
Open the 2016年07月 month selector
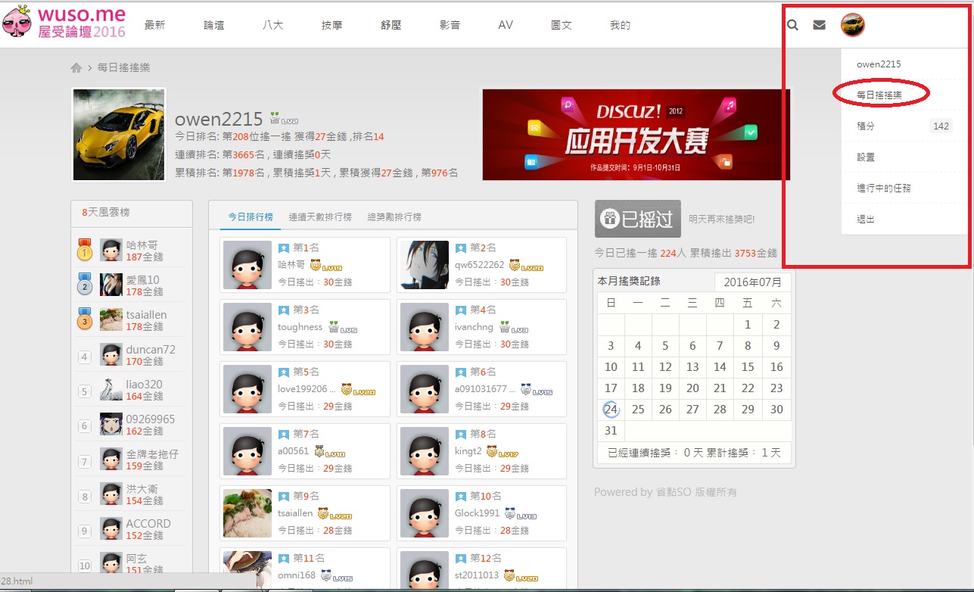coord(752,282)
